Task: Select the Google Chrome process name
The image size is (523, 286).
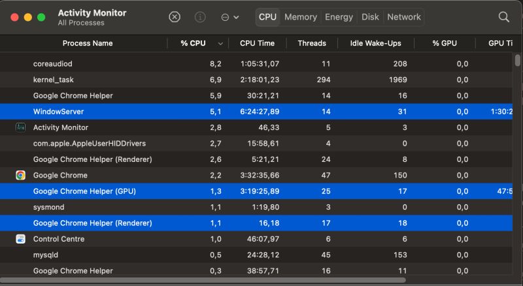Action: click(60, 175)
